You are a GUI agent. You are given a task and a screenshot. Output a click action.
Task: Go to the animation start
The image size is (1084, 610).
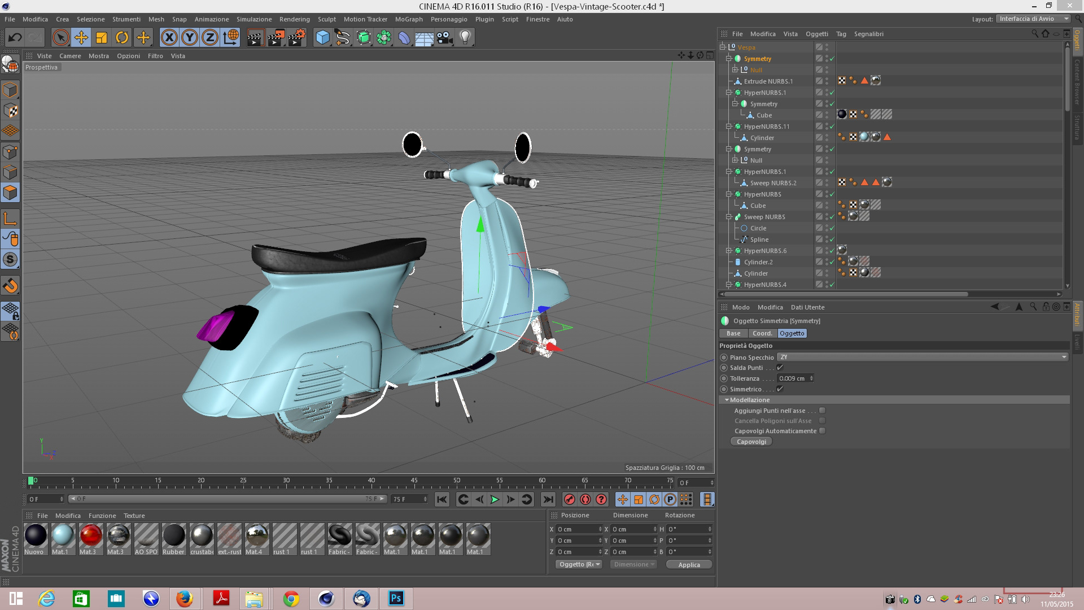point(442,499)
